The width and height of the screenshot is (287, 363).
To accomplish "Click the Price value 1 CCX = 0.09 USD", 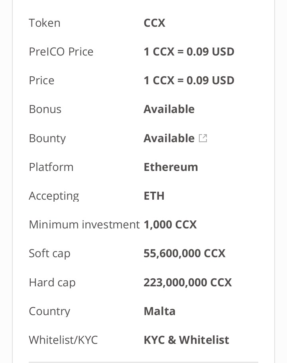I will pyautogui.click(x=189, y=80).
